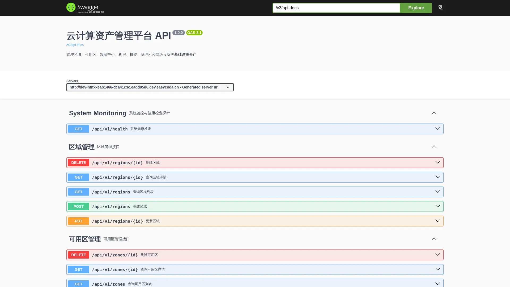Toggle the dark mode lightbulb icon
The image size is (510, 287).
pos(440,8)
